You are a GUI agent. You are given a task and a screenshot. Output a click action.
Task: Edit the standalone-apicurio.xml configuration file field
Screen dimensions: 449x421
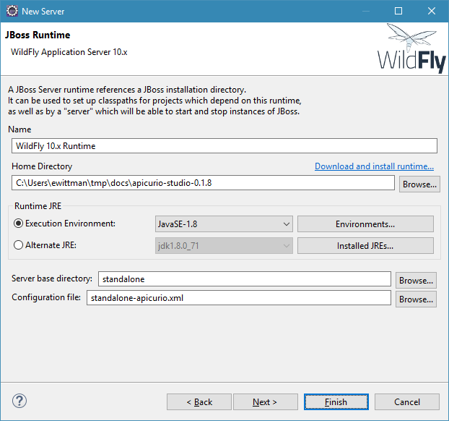[x=238, y=298]
